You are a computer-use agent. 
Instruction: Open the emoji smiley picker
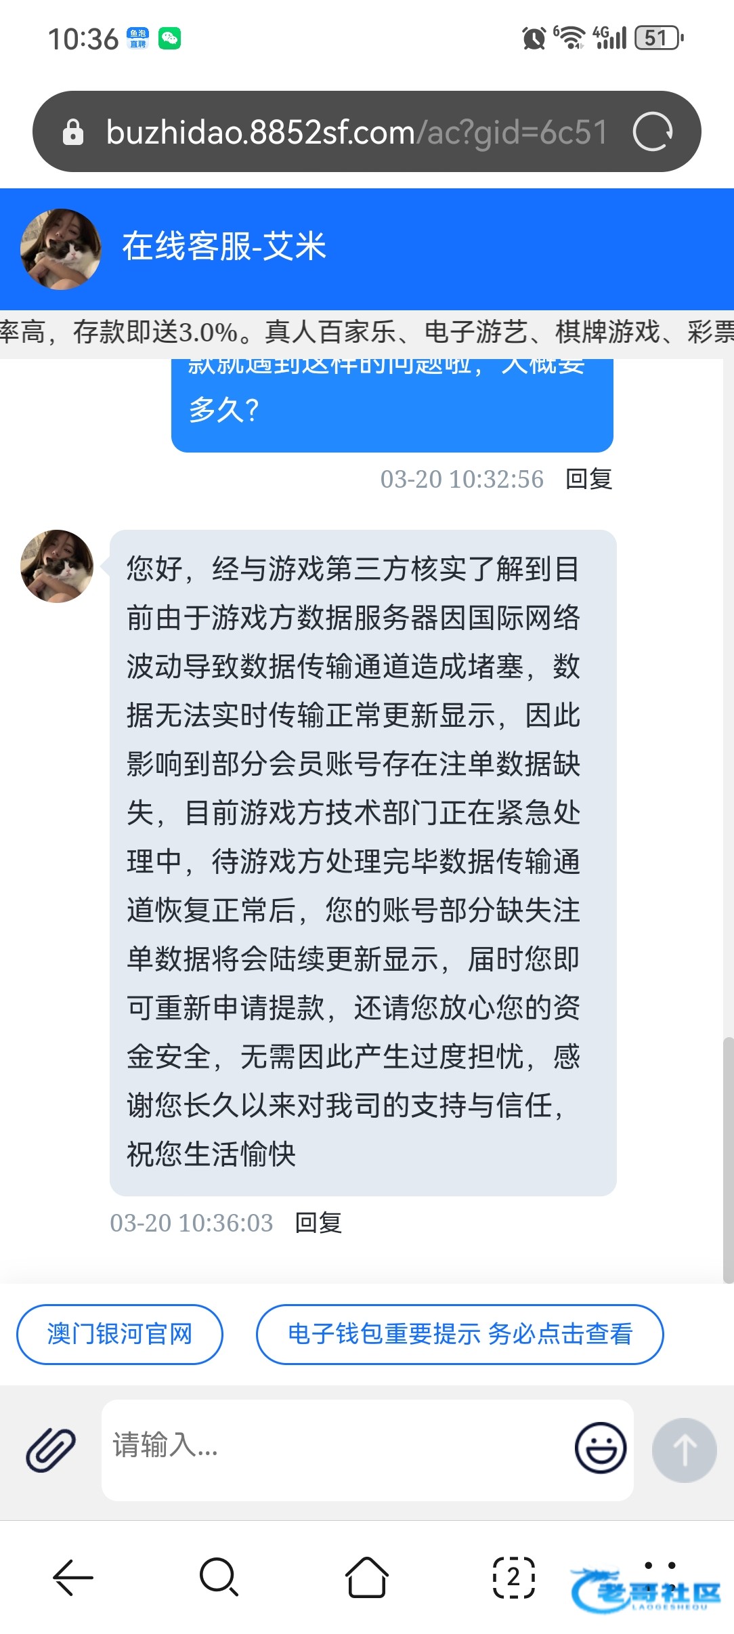(x=600, y=1448)
